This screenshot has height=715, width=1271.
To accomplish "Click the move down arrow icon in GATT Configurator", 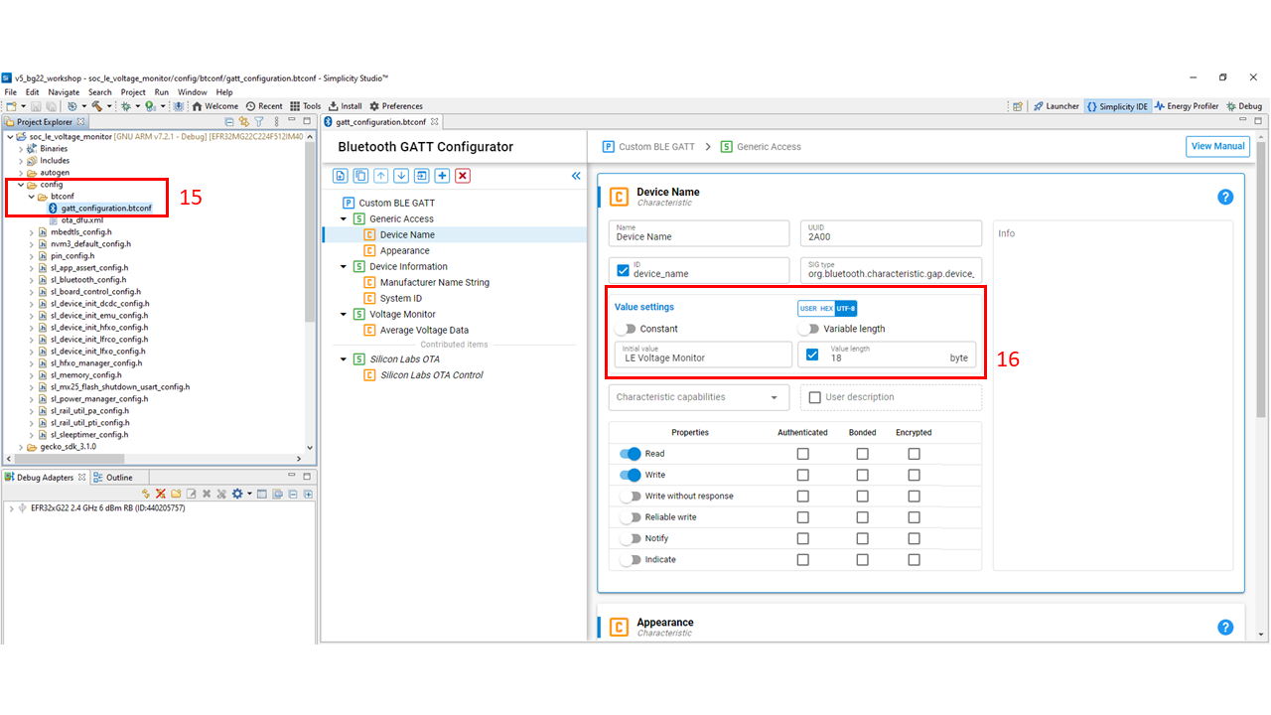I will (x=401, y=176).
